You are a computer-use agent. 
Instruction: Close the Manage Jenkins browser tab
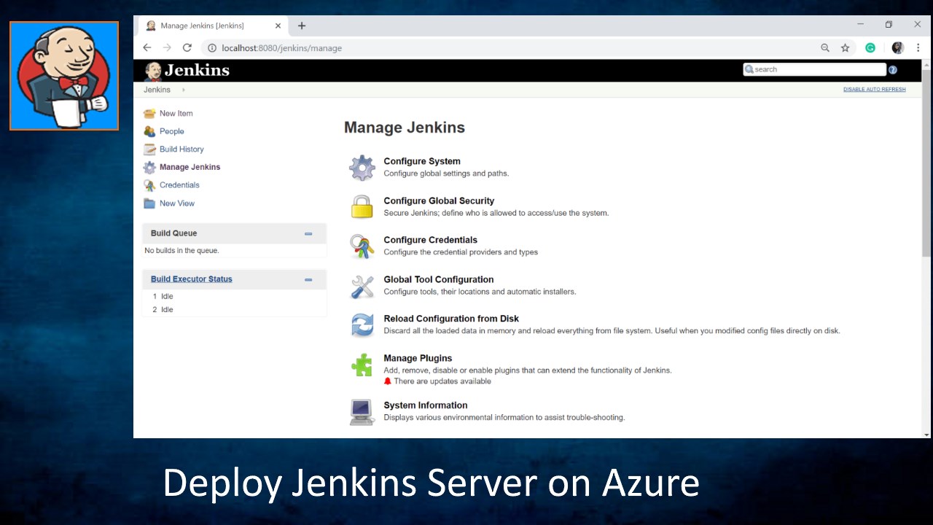coord(278,26)
